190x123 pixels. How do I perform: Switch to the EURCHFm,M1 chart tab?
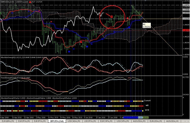pos(106,121)
